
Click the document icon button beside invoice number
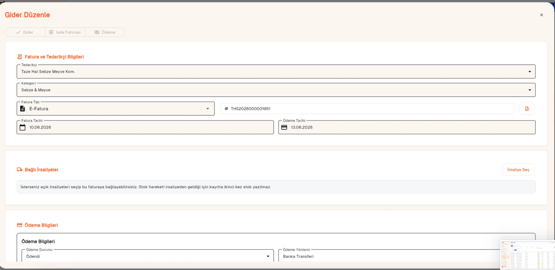coord(527,109)
